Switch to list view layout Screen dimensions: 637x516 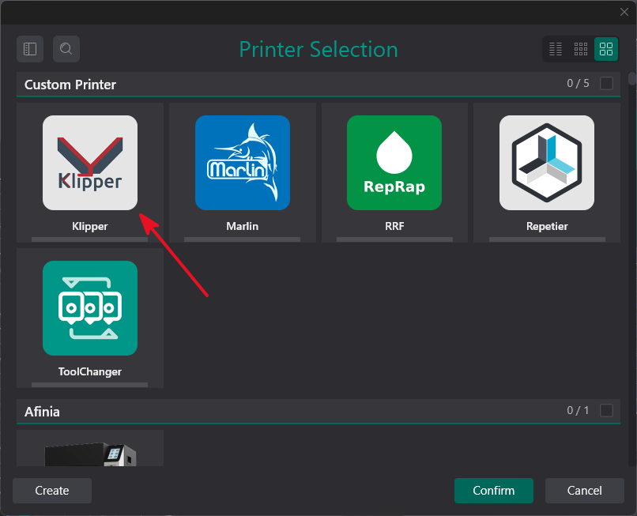pos(556,49)
